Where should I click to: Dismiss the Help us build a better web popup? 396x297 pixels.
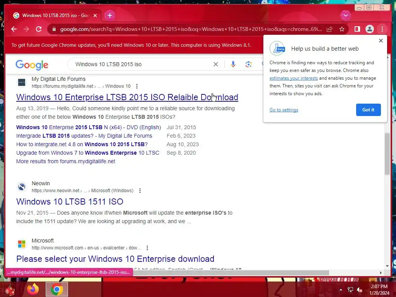coord(381,41)
